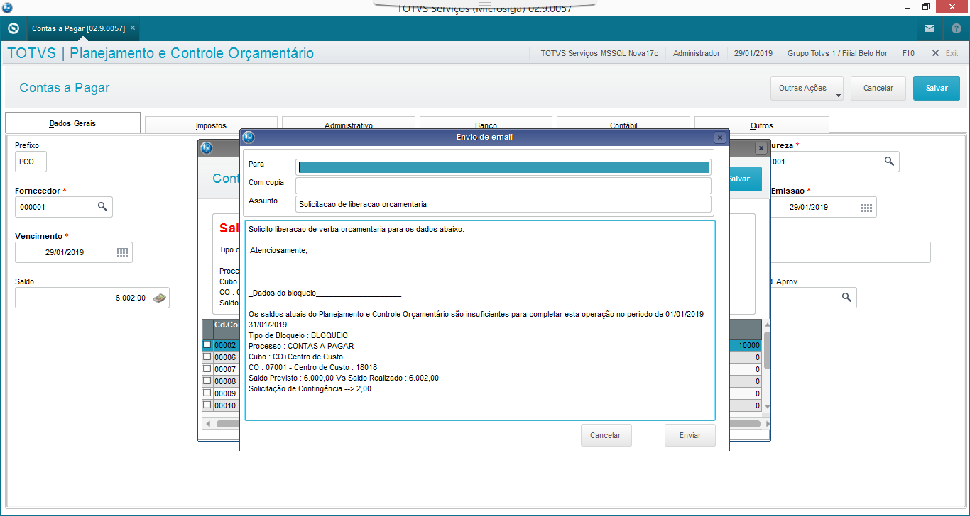
Task: Click the "Cubo : CO+Centro de Custo" line
Action: [296, 357]
